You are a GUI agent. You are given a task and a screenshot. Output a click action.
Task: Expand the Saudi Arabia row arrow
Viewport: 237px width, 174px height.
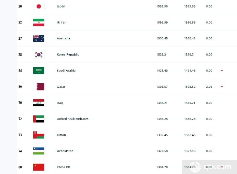click(x=222, y=71)
